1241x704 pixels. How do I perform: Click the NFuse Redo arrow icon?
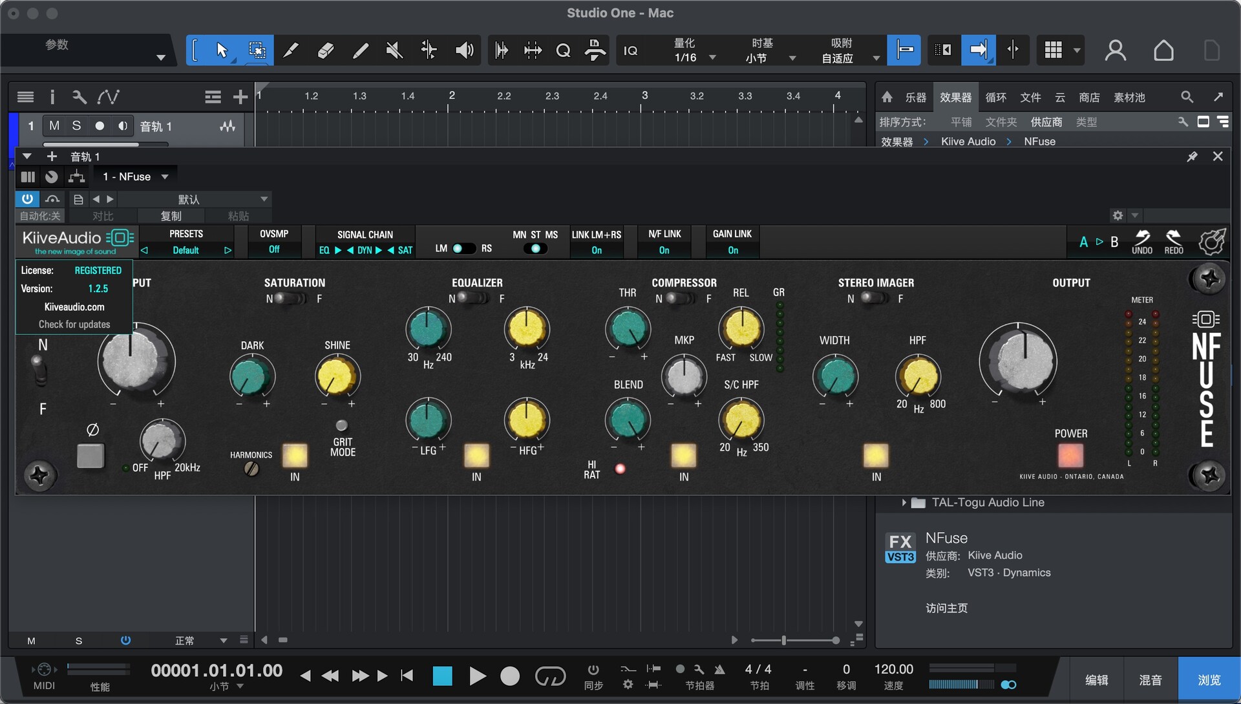click(x=1173, y=238)
